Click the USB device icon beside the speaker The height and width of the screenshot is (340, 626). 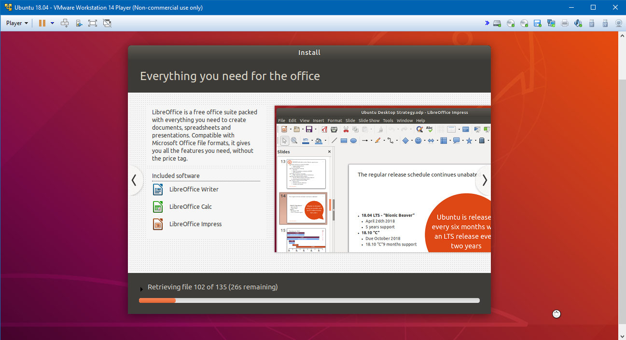[592, 23]
